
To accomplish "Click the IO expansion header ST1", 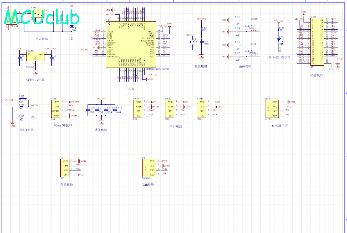I will [x=318, y=41].
